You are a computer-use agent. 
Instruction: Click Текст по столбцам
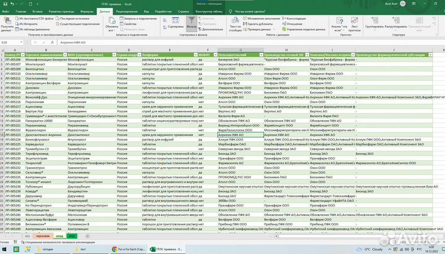[x=235, y=24]
